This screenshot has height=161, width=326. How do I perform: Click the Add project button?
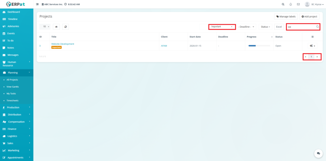pyautogui.click(x=309, y=16)
